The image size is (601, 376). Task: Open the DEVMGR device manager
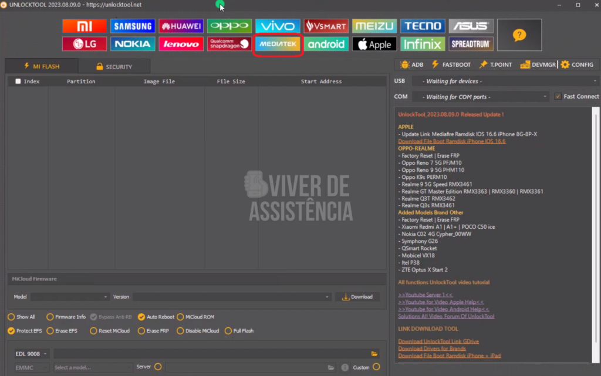click(x=538, y=65)
